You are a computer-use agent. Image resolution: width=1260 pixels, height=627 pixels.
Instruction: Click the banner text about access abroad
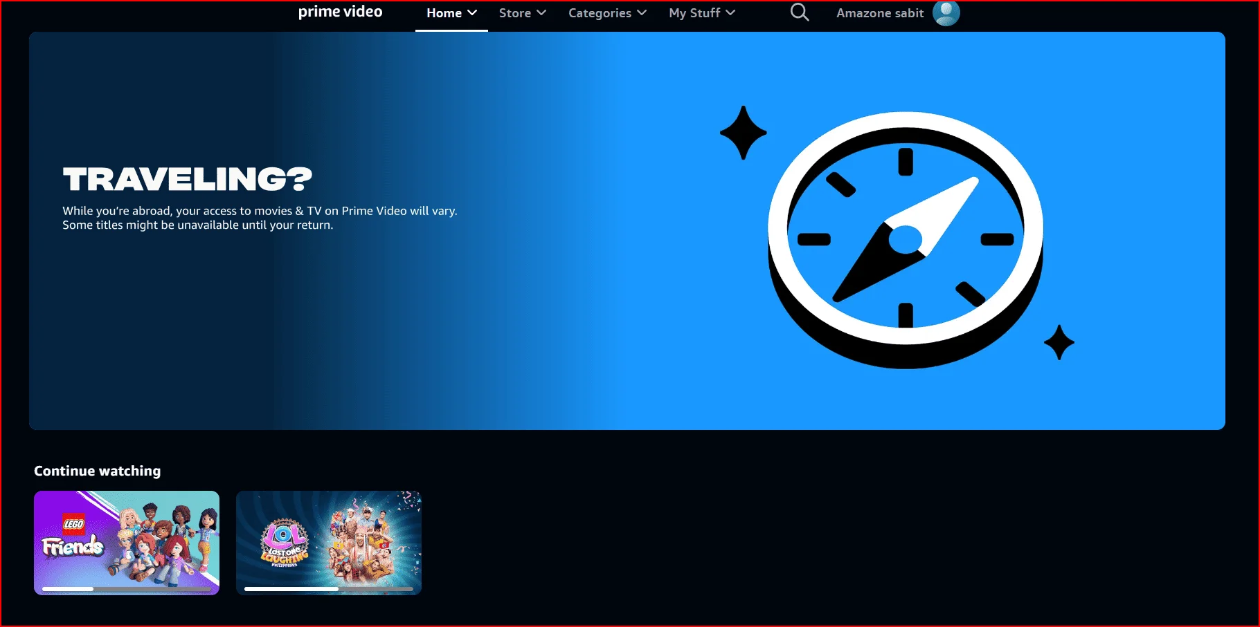point(260,218)
